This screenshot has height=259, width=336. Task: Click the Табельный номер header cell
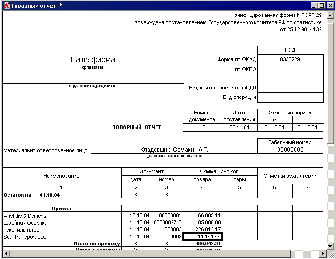click(290, 142)
